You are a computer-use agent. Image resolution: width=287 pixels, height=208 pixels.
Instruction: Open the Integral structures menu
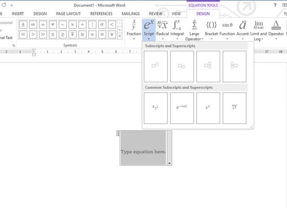177,30
